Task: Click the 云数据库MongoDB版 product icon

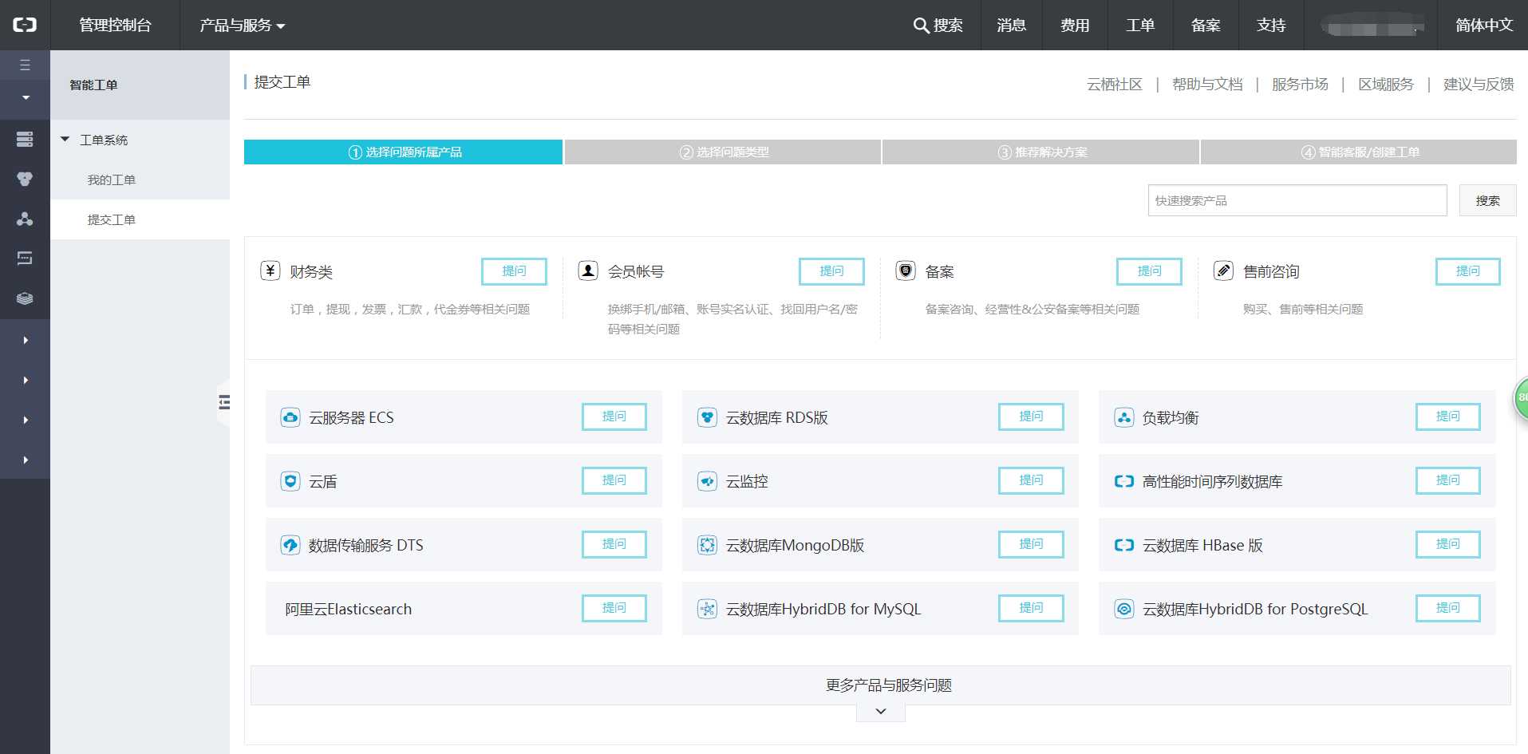Action: (707, 545)
